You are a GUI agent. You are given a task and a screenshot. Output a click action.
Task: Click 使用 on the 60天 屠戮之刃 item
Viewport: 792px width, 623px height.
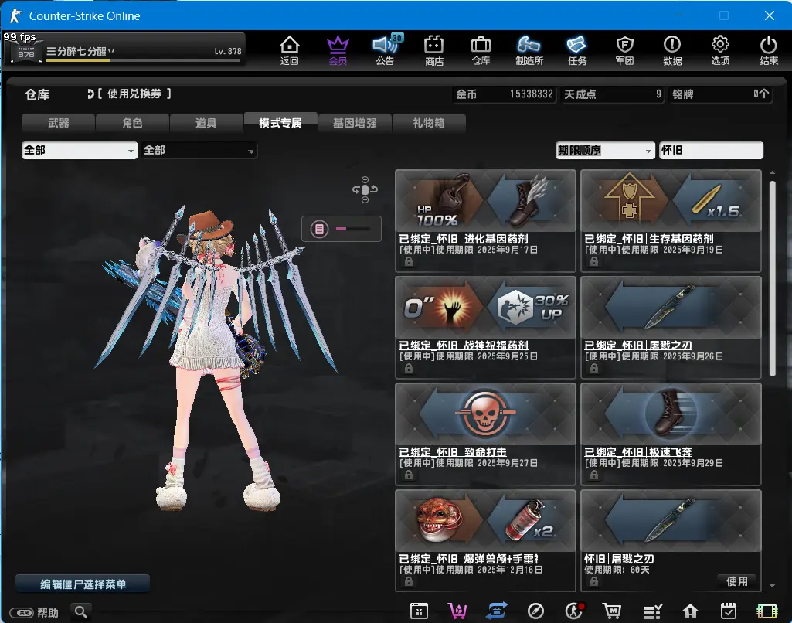pyautogui.click(x=737, y=581)
